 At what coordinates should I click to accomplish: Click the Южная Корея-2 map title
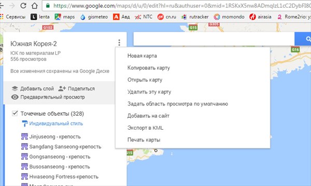pyautogui.click(x=34, y=44)
